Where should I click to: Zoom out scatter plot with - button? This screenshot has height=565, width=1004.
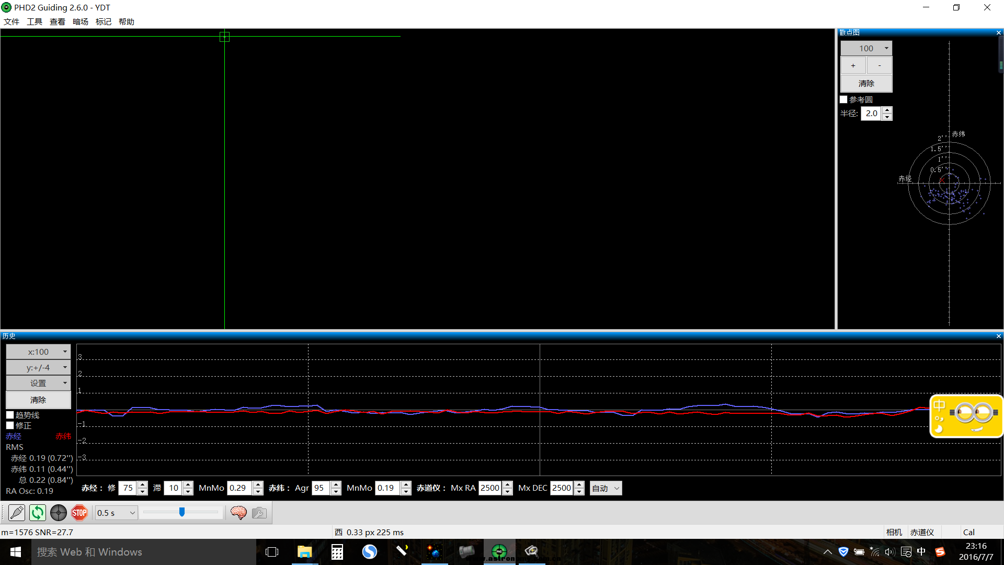(x=880, y=65)
